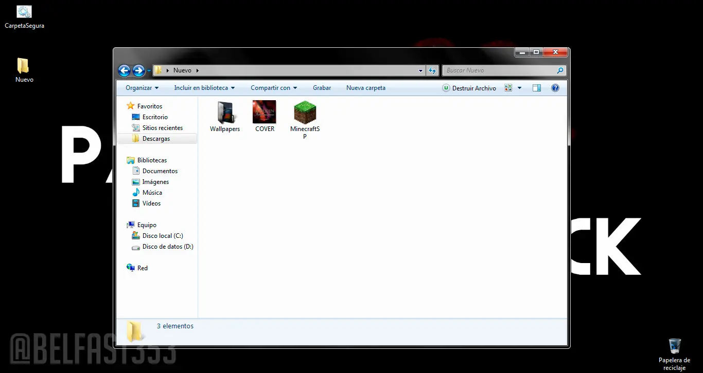The image size is (703, 373).
Task: Open the CarpetaSegura desktop shortcut
Action: click(24, 17)
